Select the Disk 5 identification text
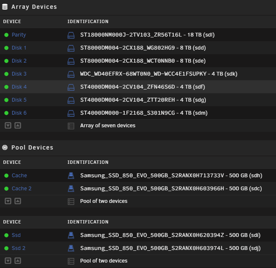 tap(143, 100)
